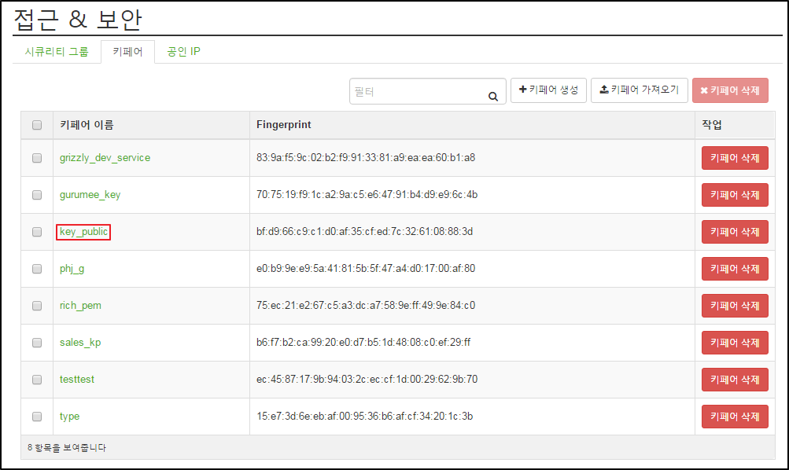Click the 키페어 가져오기 import button

(x=639, y=90)
